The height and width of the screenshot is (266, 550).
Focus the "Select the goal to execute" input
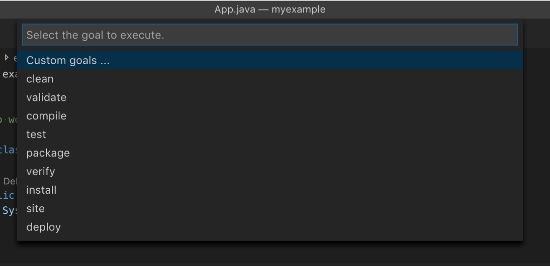(x=269, y=35)
